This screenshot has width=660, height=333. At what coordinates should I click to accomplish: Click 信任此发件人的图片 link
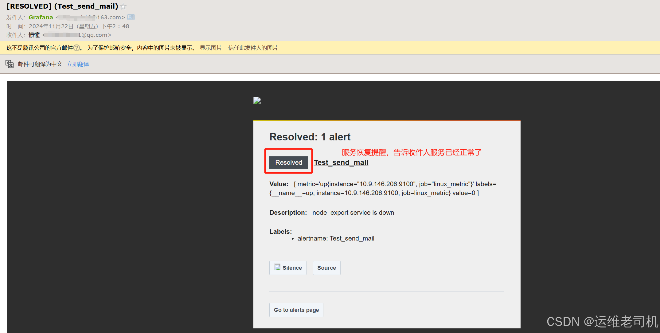[x=253, y=48]
